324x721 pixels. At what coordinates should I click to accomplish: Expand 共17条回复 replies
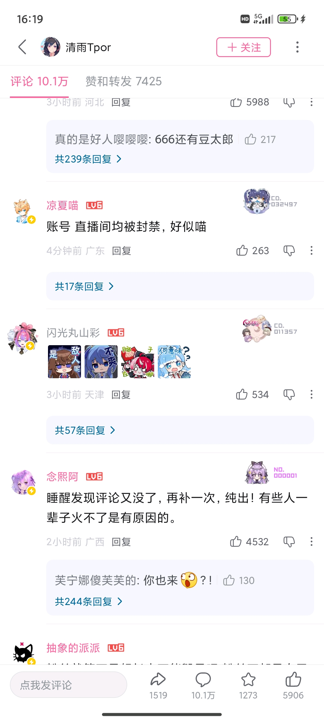tap(84, 286)
